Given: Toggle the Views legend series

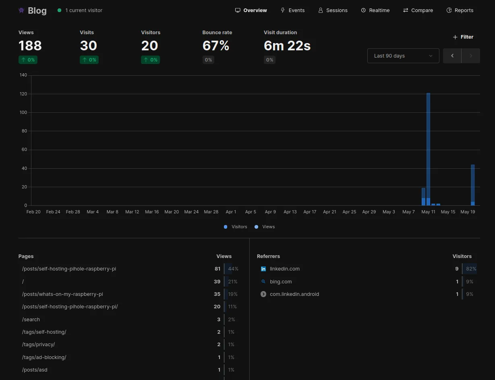Looking at the screenshot, I should click(x=265, y=227).
